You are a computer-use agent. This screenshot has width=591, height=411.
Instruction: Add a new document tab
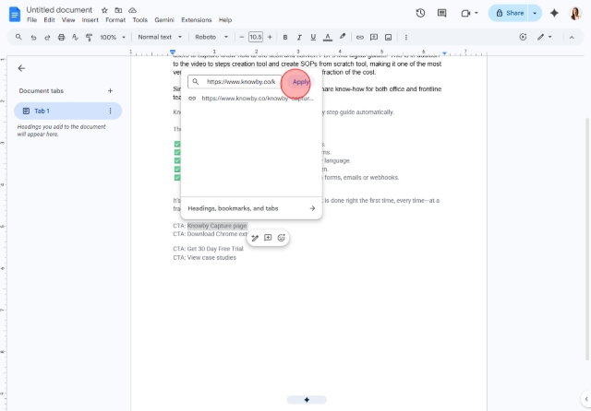click(x=110, y=90)
